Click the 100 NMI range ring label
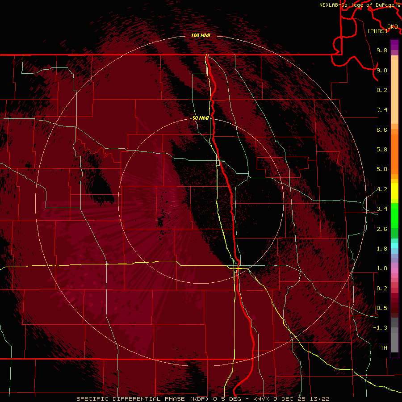 (201, 35)
